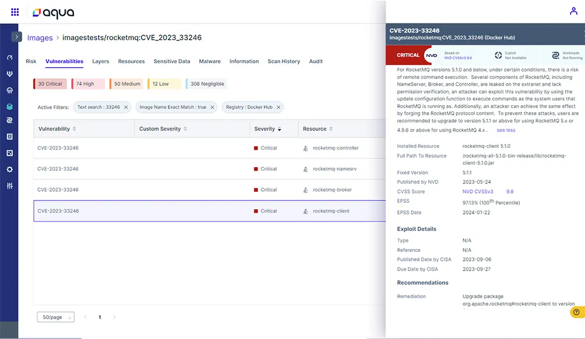Click the Java icon beside rocketmq-namesrv

coord(305,169)
